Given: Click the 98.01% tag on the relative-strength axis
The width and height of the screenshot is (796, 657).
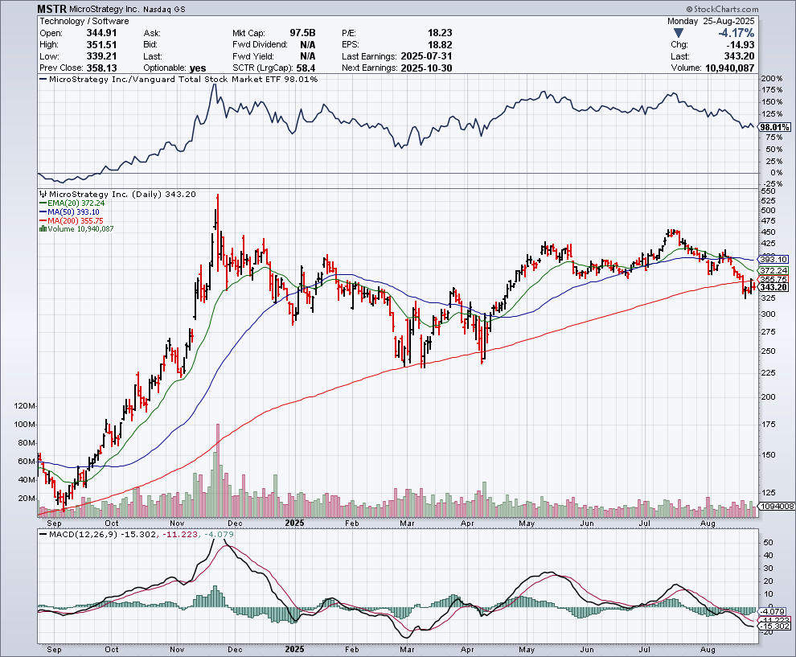Looking at the screenshot, I should pos(774,127).
